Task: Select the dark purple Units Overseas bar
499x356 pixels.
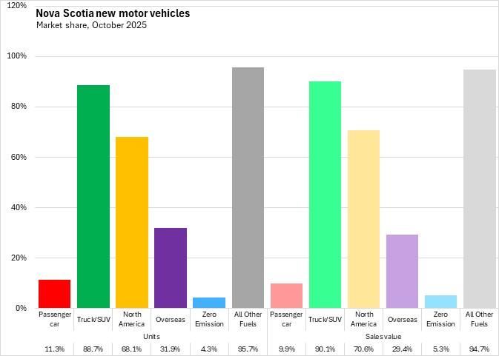Action: [171, 268]
